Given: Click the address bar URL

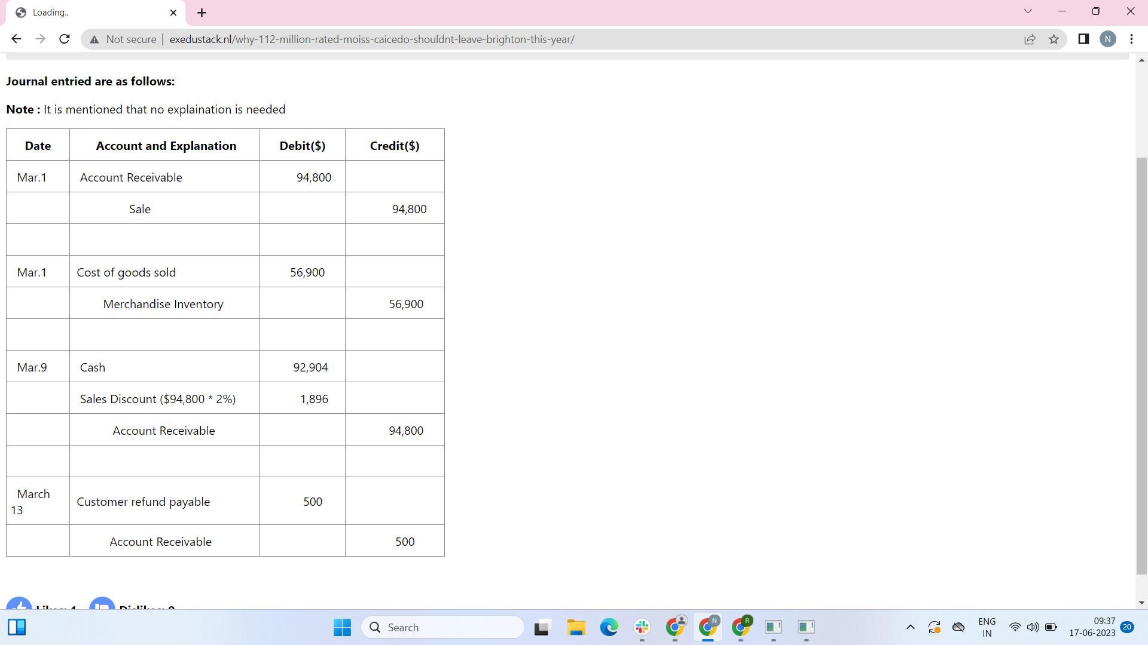Looking at the screenshot, I should pos(372,39).
